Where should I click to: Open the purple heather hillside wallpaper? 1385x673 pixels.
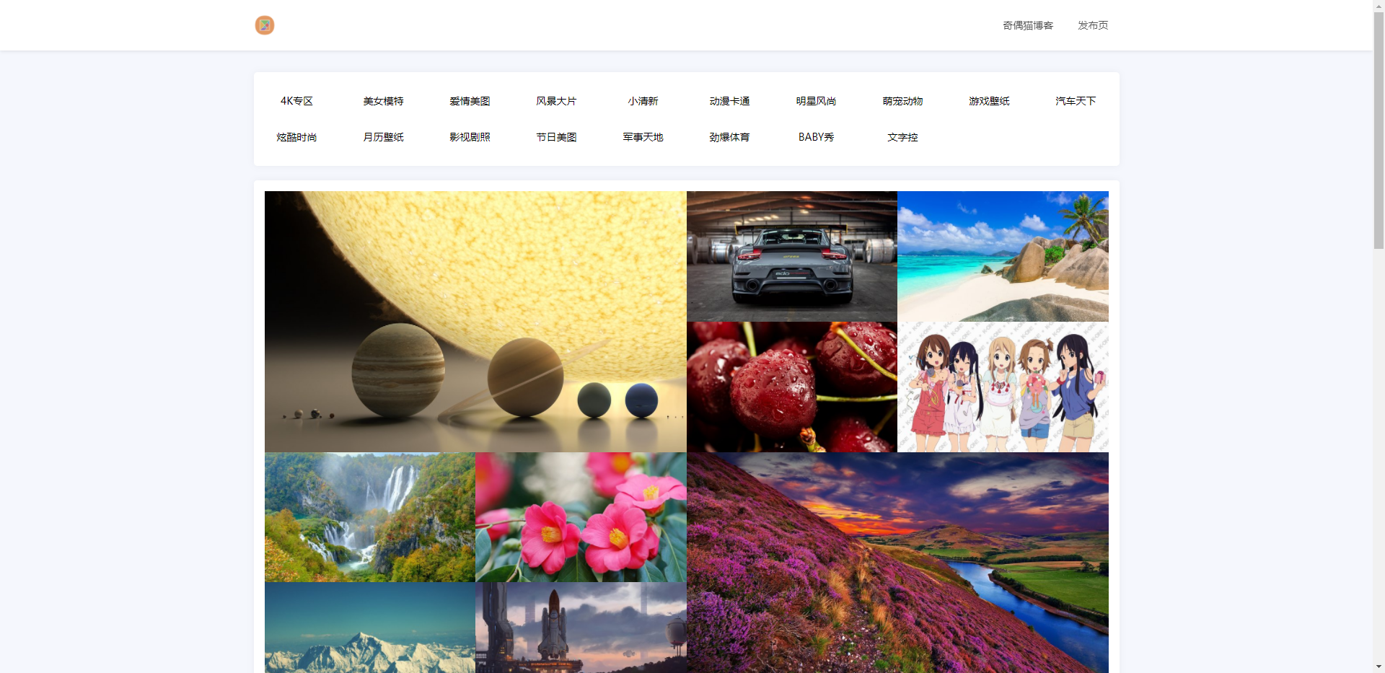897,563
